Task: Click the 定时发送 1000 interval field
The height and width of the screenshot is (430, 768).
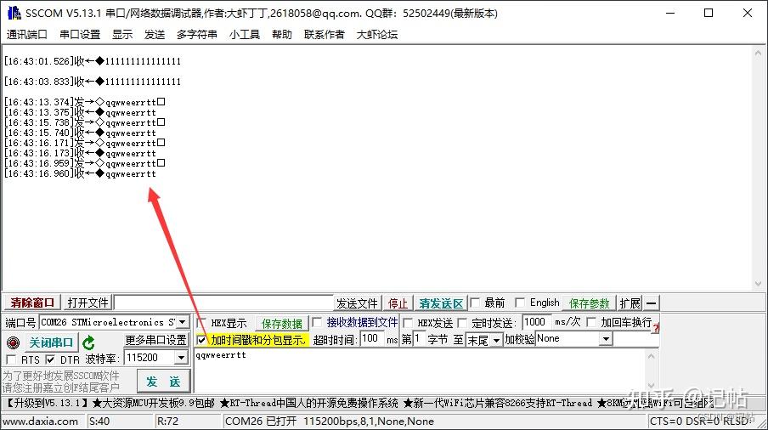Action: (x=536, y=322)
